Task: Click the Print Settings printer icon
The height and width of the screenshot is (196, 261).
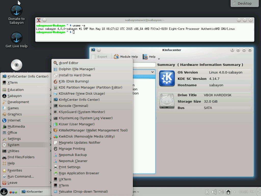Action: [55, 167]
